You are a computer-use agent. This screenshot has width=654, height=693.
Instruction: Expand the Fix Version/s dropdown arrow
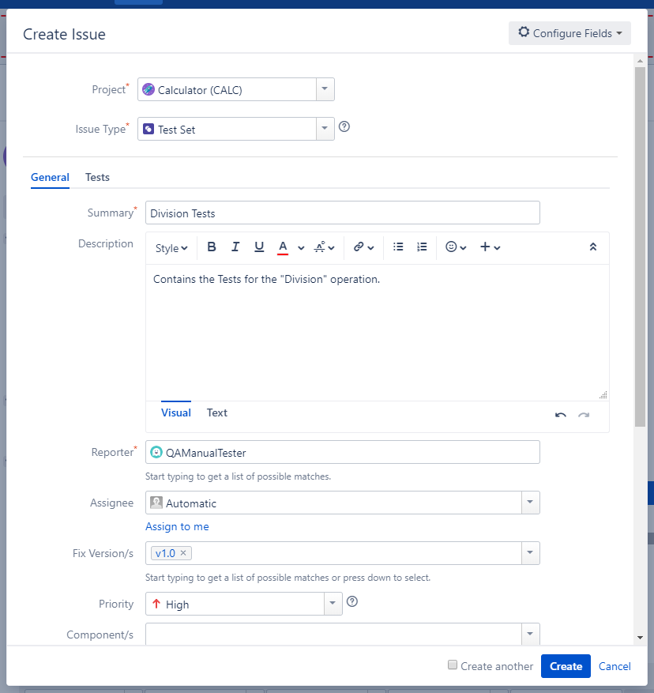point(530,553)
